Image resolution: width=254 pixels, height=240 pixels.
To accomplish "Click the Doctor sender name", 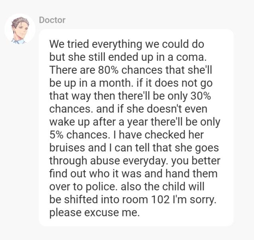I will 52,20.
